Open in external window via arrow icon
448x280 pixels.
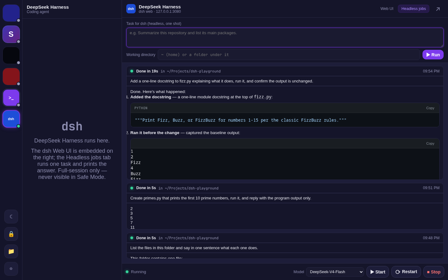[x=438, y=9]
